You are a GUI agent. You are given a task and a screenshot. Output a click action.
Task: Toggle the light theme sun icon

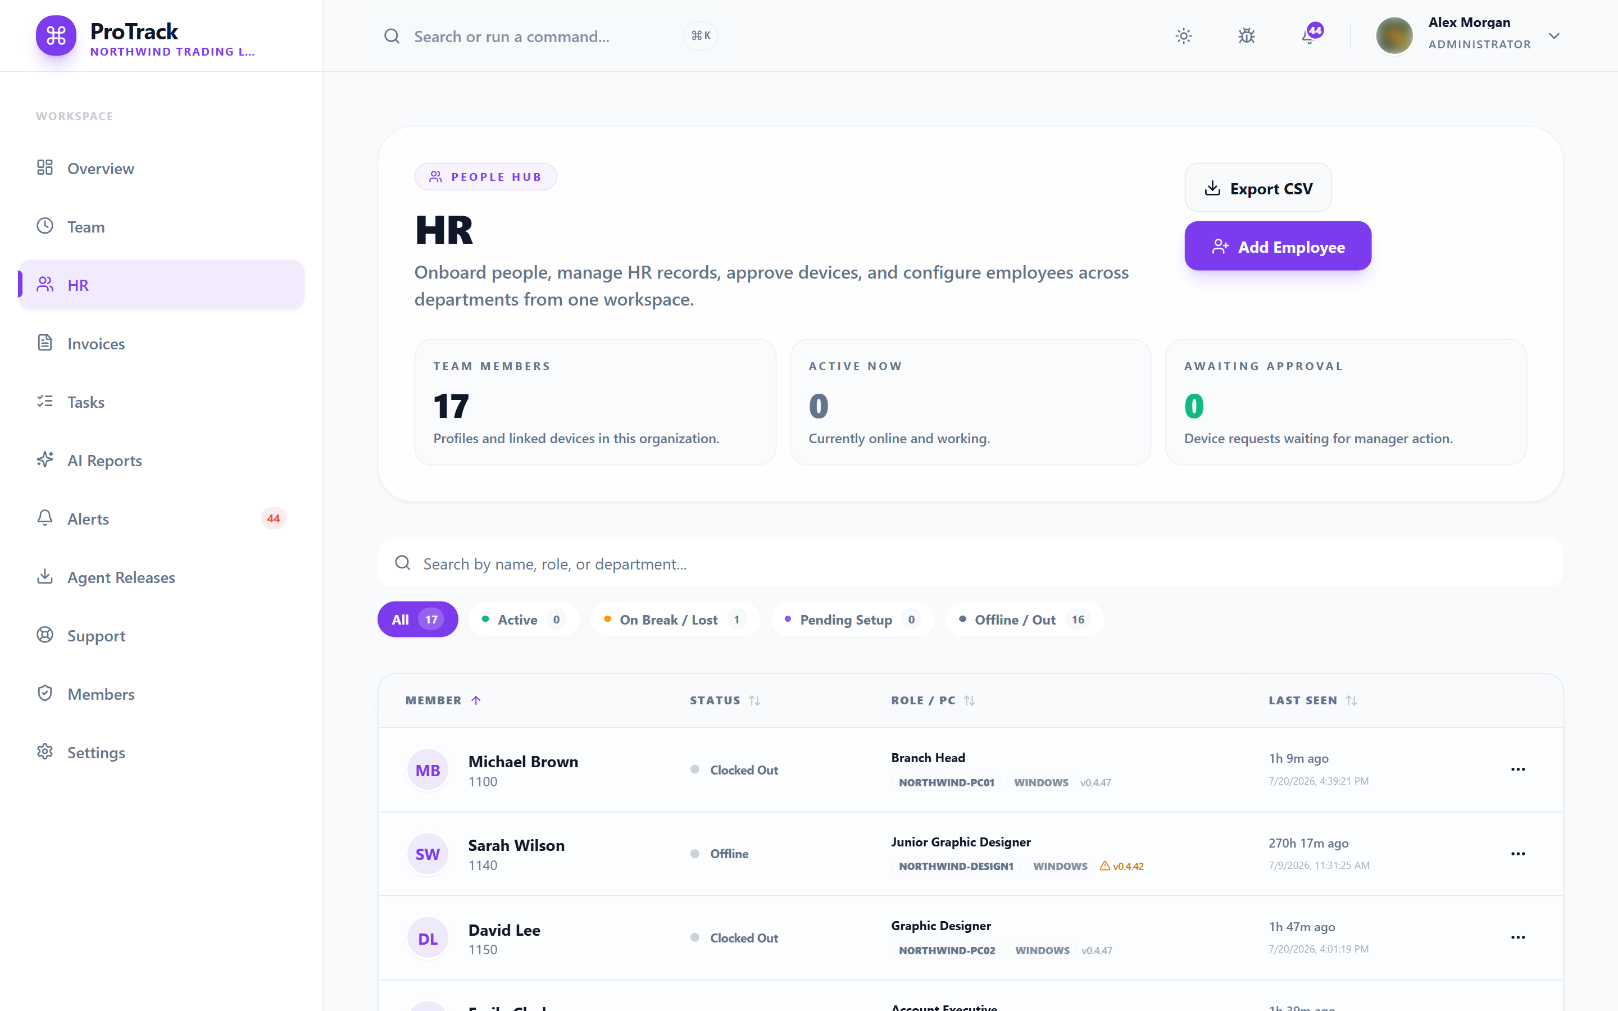tap(1183, 36)
